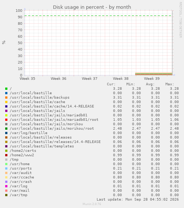The width and height of the screenshot is (184, 208).
Task: Select the /var/log/bastille legend label
Action: pyautogui.click(x=29, y=133)
